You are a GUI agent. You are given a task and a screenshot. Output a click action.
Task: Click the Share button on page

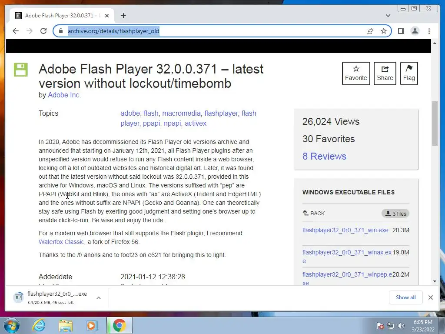(x=385, y=73)
